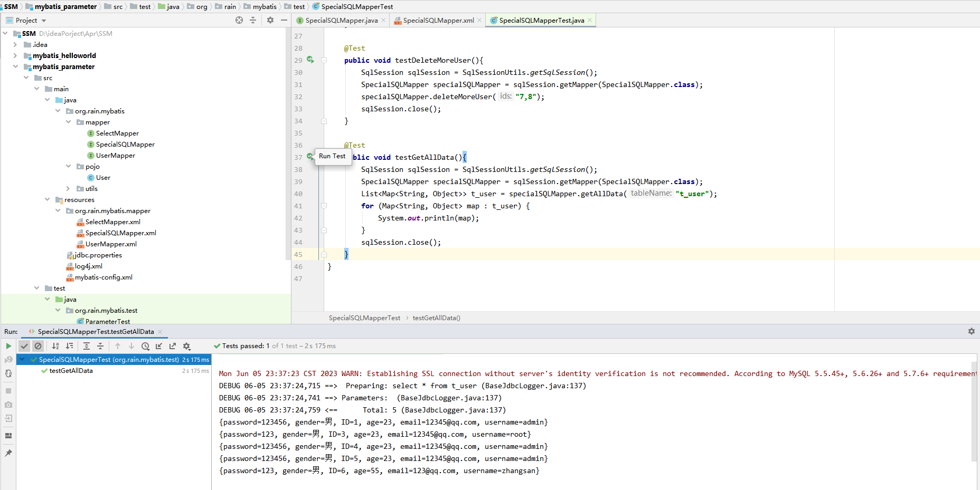Close SpecialSQLMapper.xml tab
Image resolution: width=980 pixels, height=490 pixels.
479,20
